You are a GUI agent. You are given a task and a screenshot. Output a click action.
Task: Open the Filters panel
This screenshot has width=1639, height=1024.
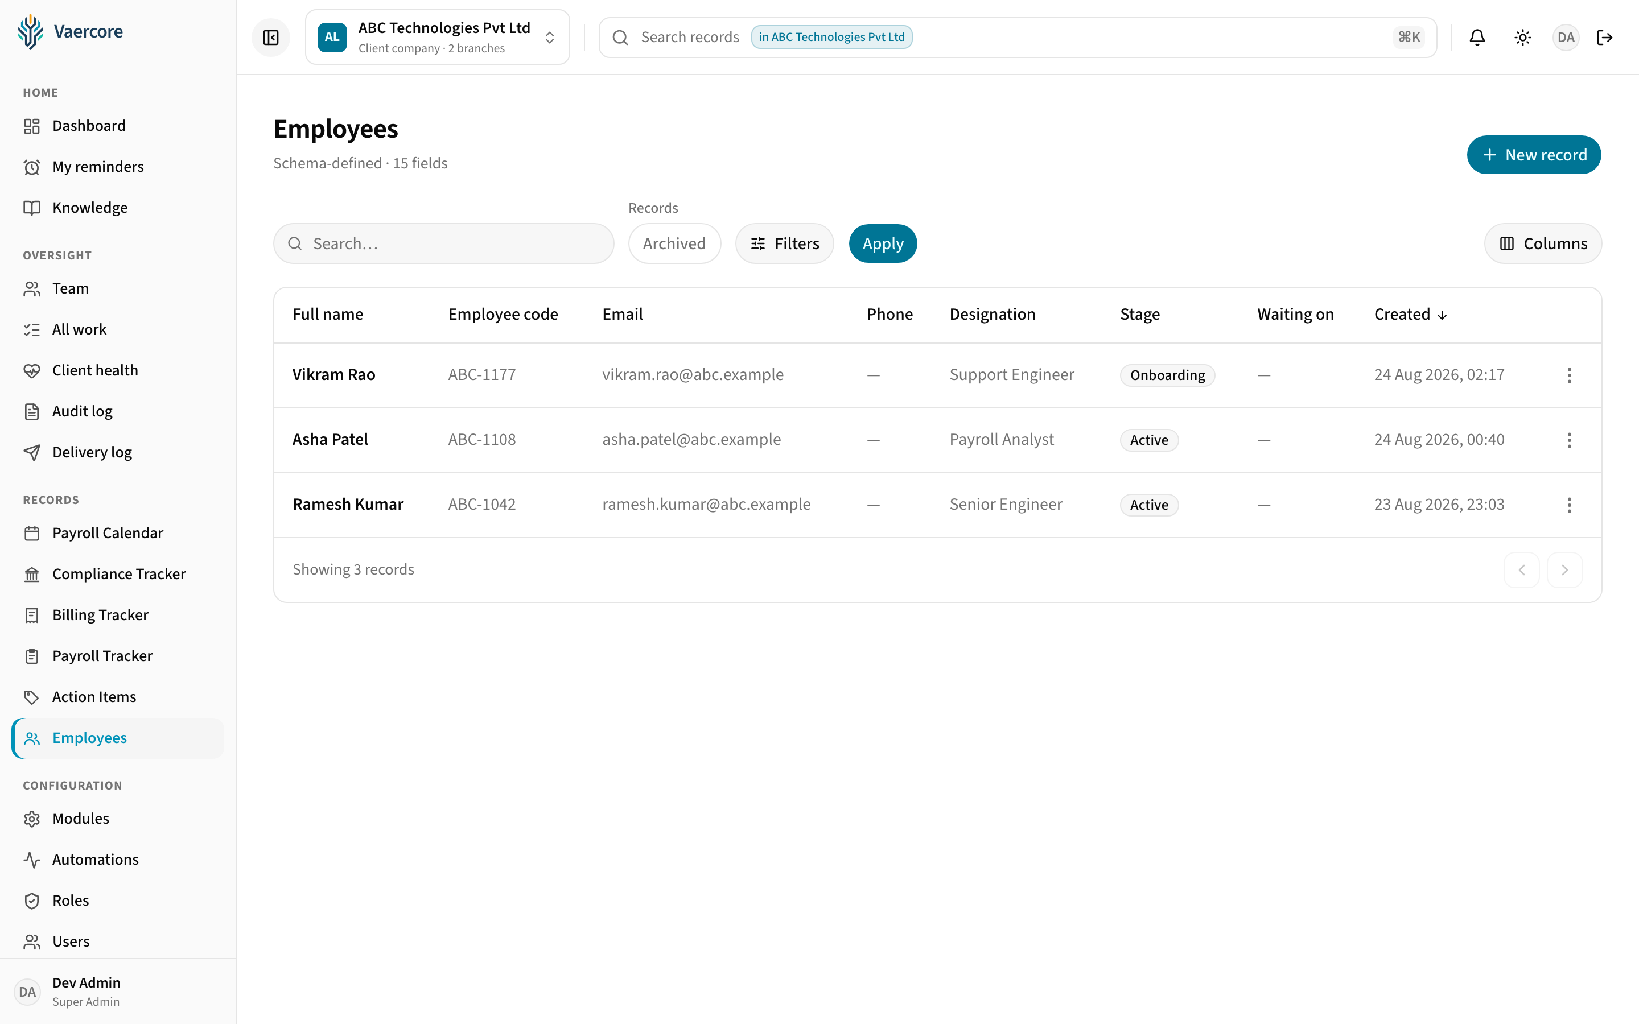[x=784, y=244]
